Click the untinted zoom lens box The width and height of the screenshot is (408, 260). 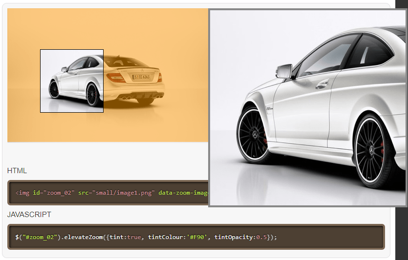tap(72, 81)
